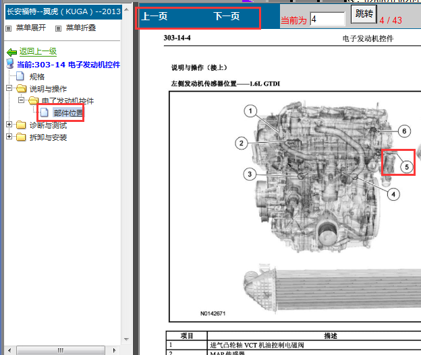The image size is (421, 355).
Task: Click sidebar horizontal scroll left arrow
Action: [9, 350]
